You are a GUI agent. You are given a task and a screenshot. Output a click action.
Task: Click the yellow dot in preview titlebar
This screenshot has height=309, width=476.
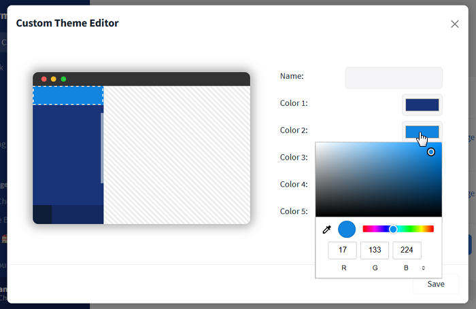point(54,79)
